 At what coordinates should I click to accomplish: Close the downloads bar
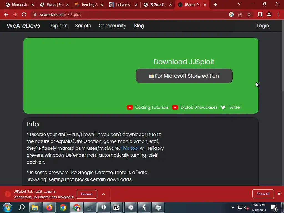pos(279,194)
